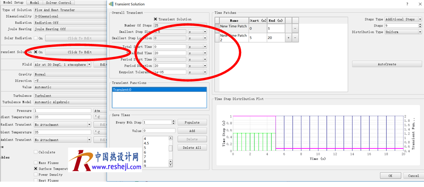Enable the Calculate checkbox
Screen dimensions: 424x187
(36, 152)
